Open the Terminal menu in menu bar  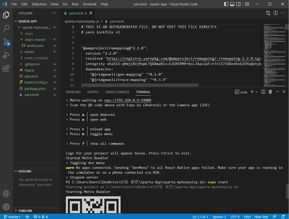click(x=89, y=4)
